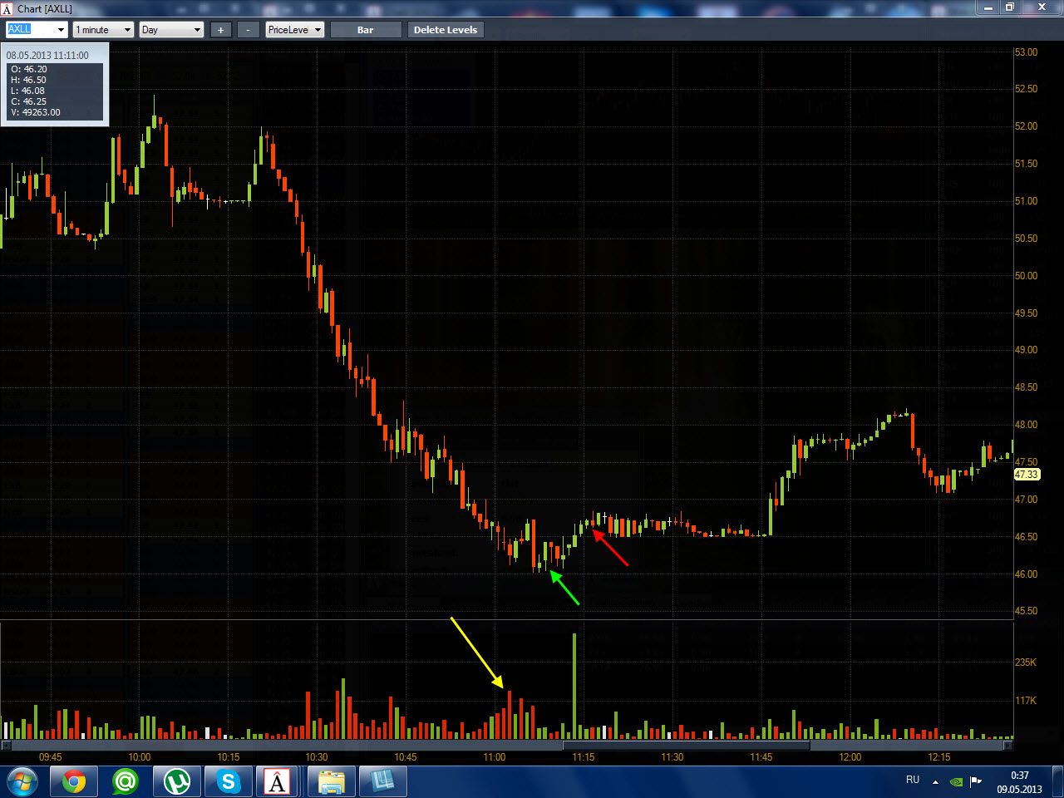The width and height of the screenshot is (1064, 798).
Task: Click the V: 49263.00 volume value
Action: pyautogui.click(x=36, y=112)
